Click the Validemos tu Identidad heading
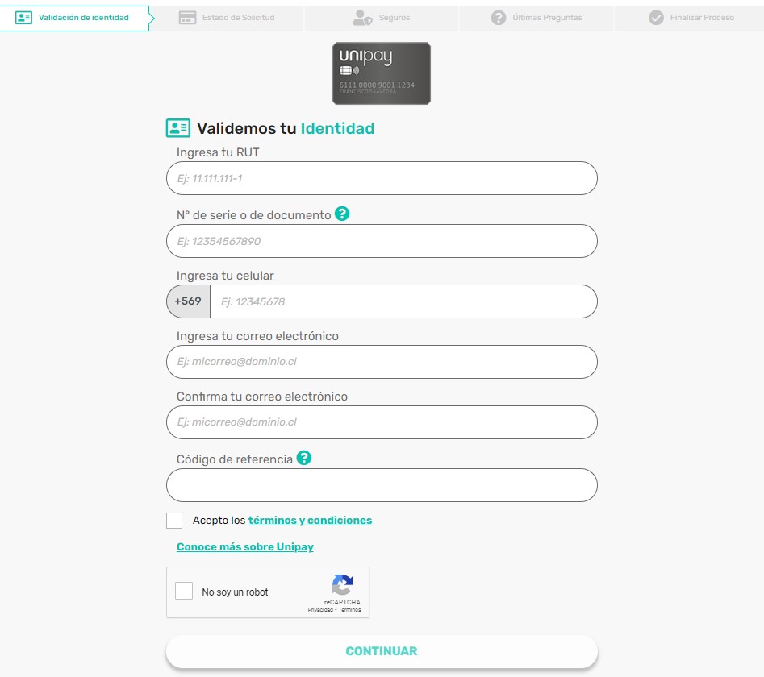Viewport: 764px width, 677px height. (286, 128)
